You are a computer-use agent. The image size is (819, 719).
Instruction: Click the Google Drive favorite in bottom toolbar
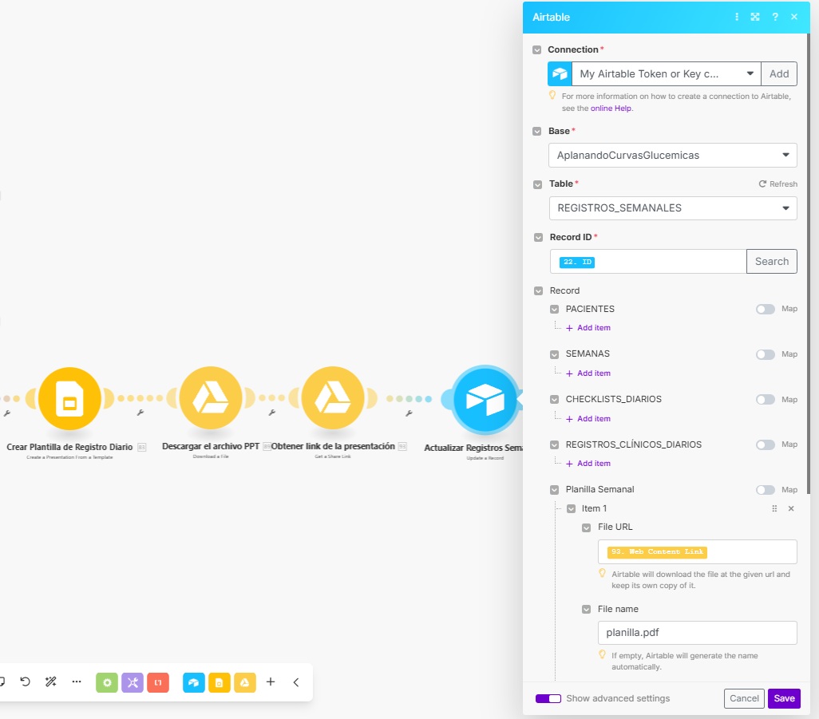tap(244, 682)
